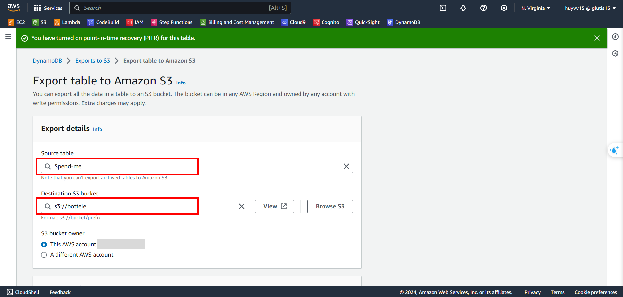Viewport: 623px width, 297px height.
Task: Open Feedback in the footer
Action: pos(60,292)
